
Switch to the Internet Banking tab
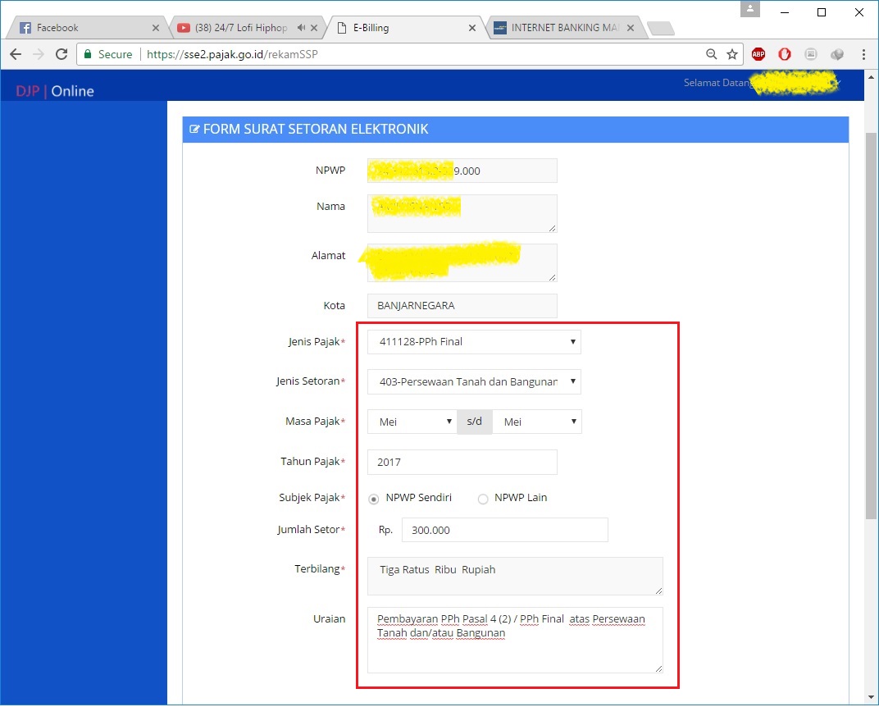pos(565,27)
